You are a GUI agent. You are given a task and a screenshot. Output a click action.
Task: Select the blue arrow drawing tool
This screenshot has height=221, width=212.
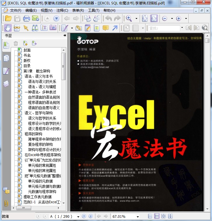pyautogui.click(x=115, y=28)
